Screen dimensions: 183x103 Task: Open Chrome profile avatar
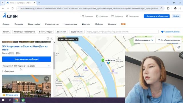175,8
